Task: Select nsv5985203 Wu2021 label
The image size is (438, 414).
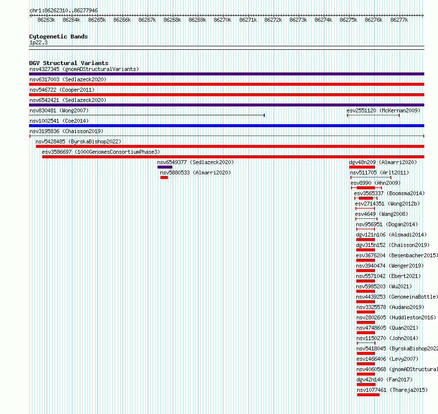Action: tap(384, 286)
